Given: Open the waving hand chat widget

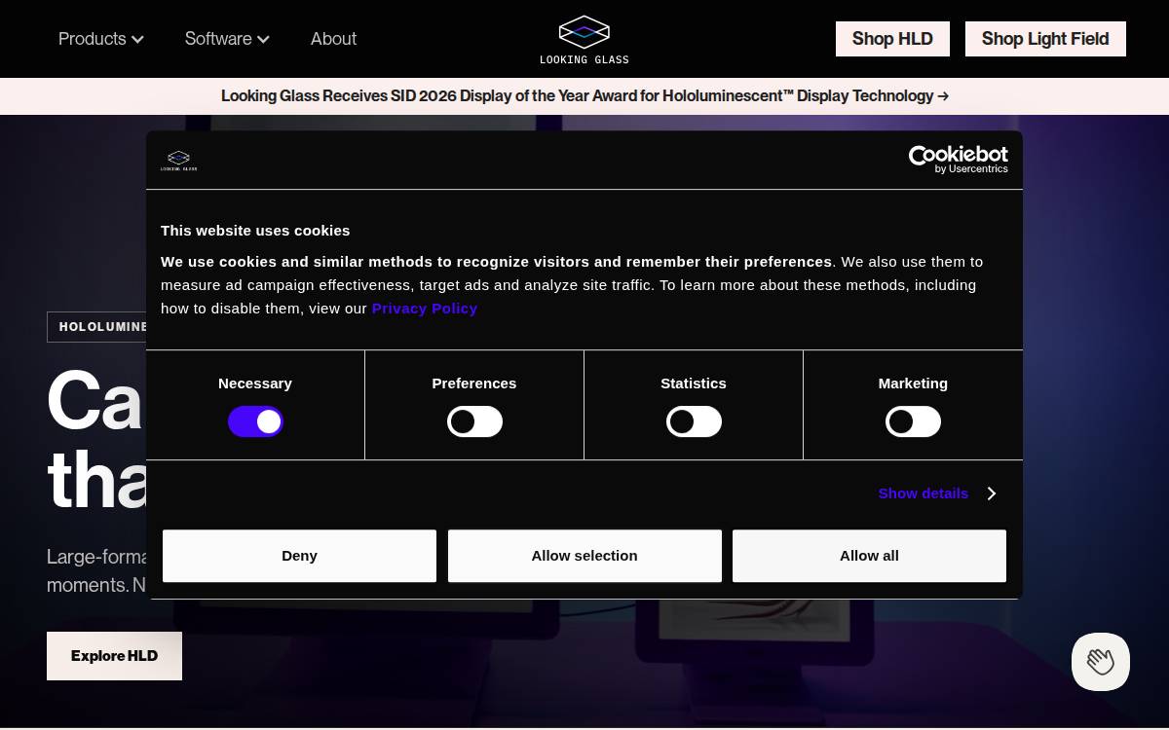Looking at the screenshot, I should click(x=1101, y=662).
